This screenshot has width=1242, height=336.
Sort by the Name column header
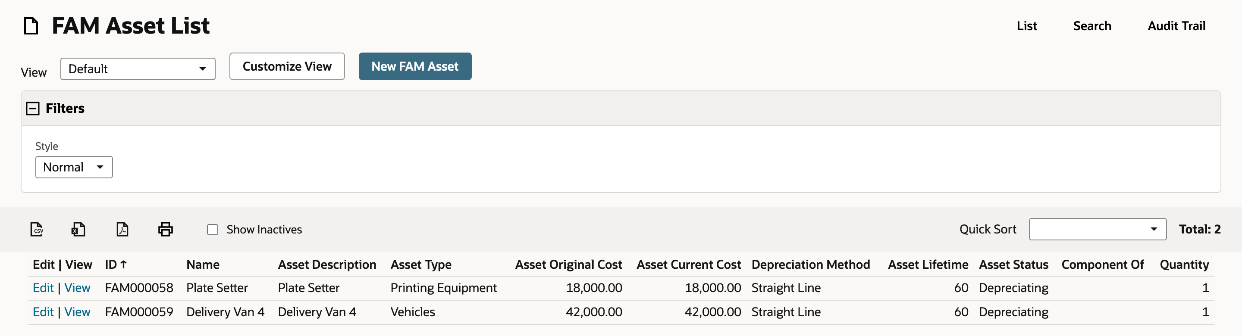[203, 264]
